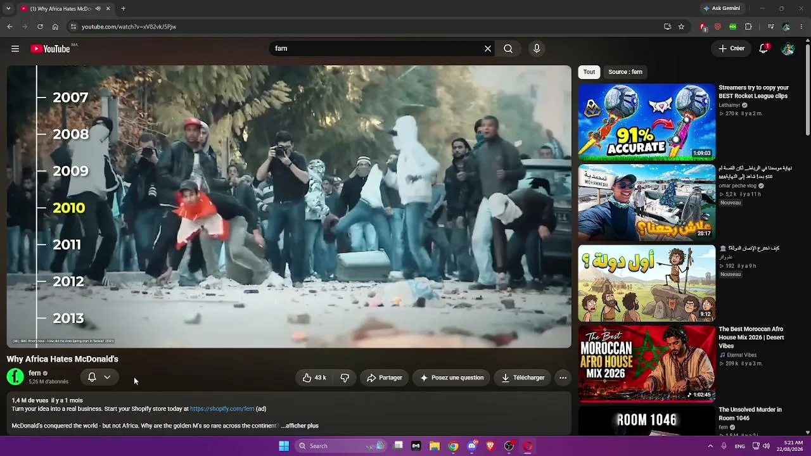Select the 'Tout' filter chip
The width and height of the screenshot is (811, 456).
589,72
